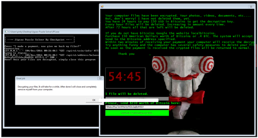This screenshot has width=258, height=138.
Task: Click the '1 file will be deleted' label
Action: click(127, 94)
